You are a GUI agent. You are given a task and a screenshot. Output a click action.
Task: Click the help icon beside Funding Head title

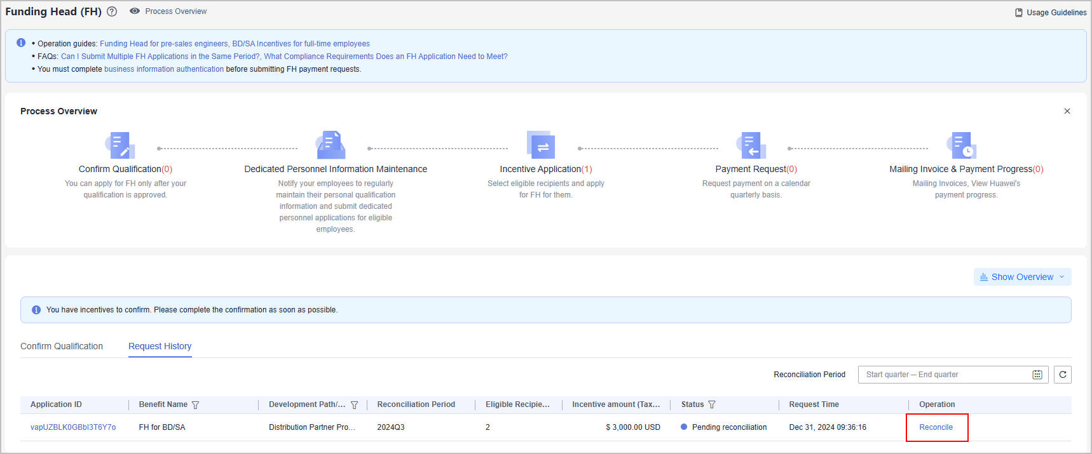click(112, 11)
